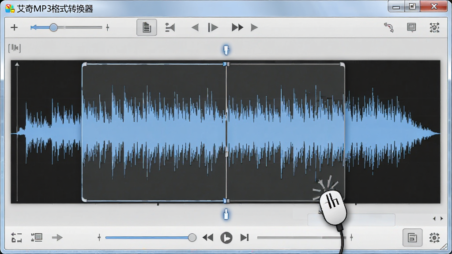Viewport: 452px width, 254px height.
Task: Click the bottom-left corner handle of selection
Action: point(84,199)
